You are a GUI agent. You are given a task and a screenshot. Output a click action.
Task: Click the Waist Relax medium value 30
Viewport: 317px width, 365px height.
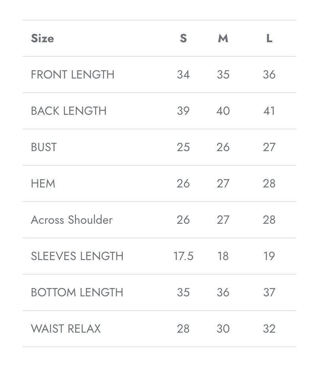click(x=223, y=329)
